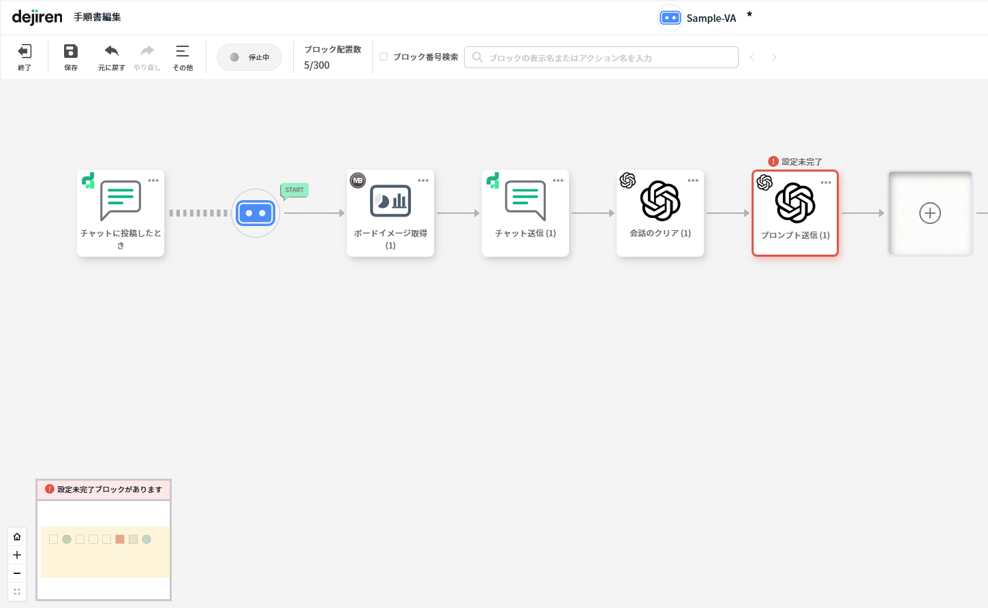Select the 会話のクリア (1) OpenAI icon
988x608 pixels.
660,201
